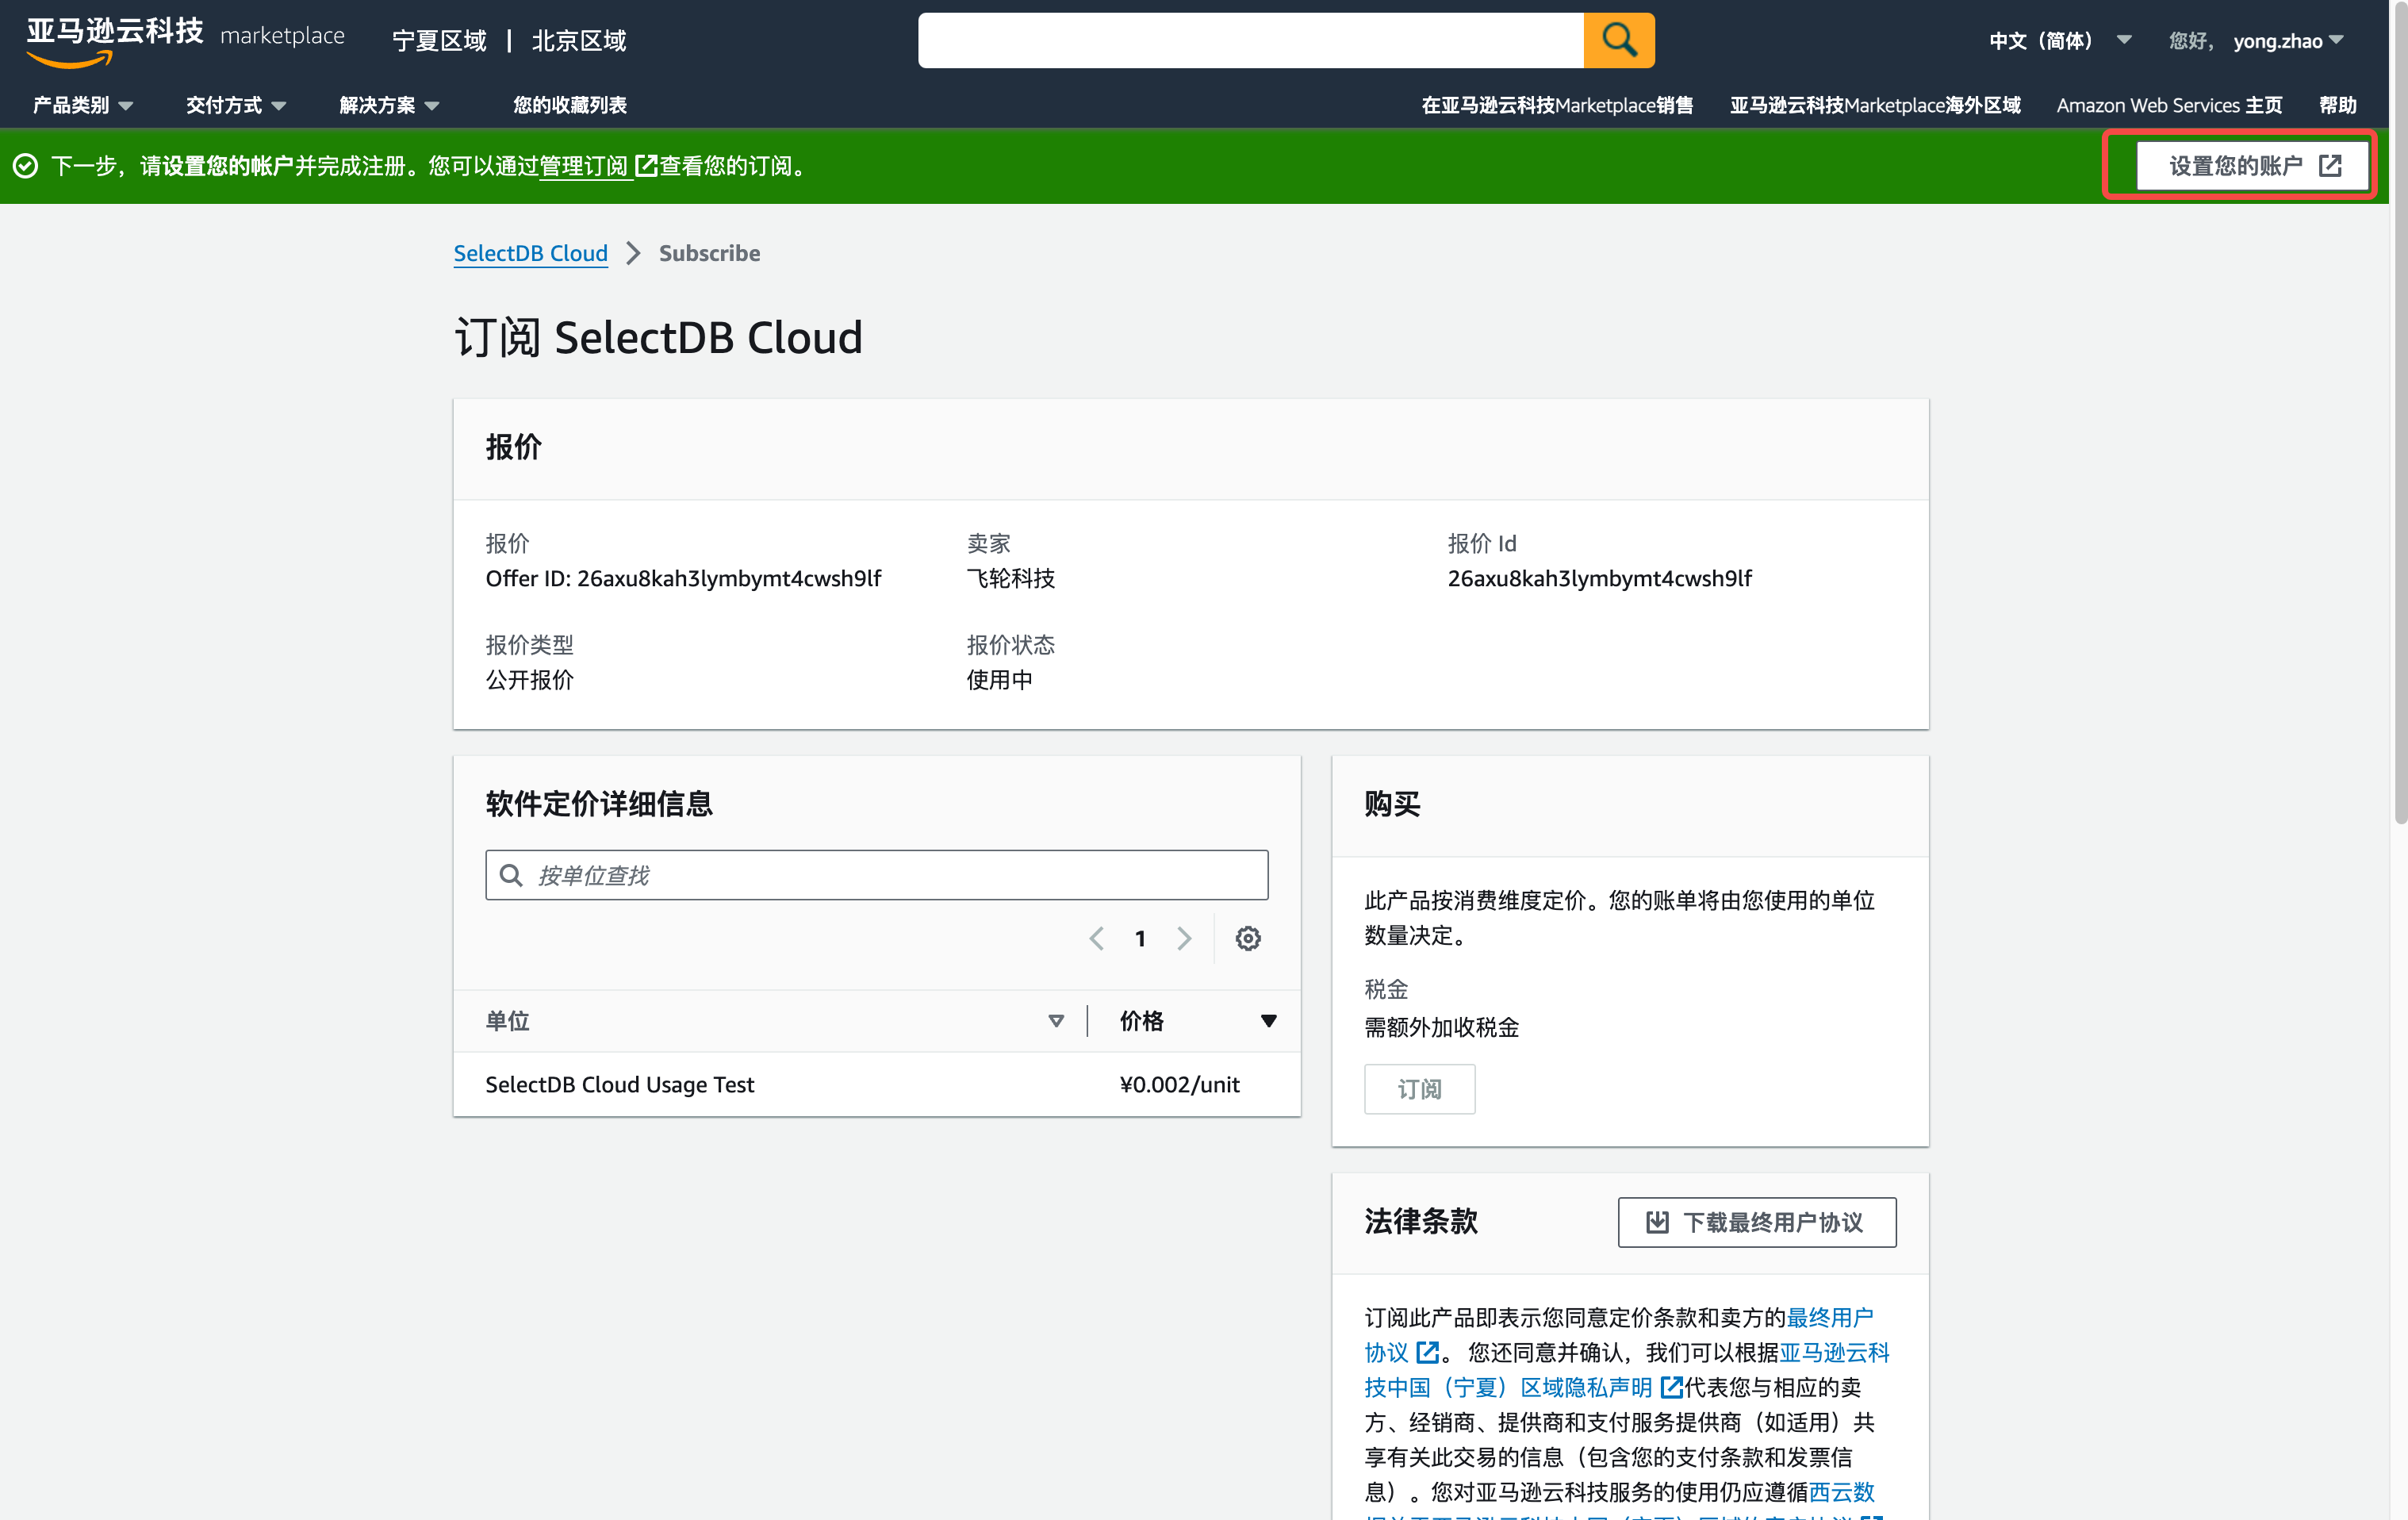Click external link icon after 管理订阅
Screen dimensions: 2408x1520
click(647, 166)
